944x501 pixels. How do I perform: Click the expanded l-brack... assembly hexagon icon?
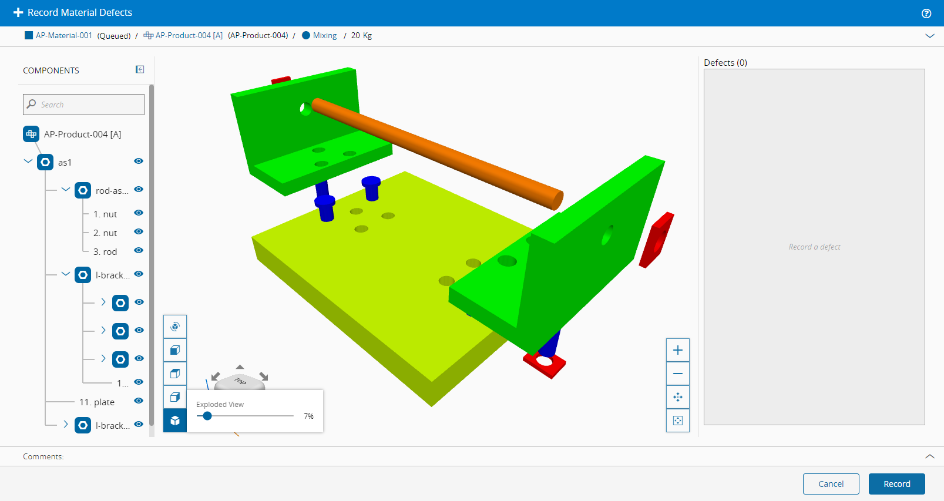(83, 275)
